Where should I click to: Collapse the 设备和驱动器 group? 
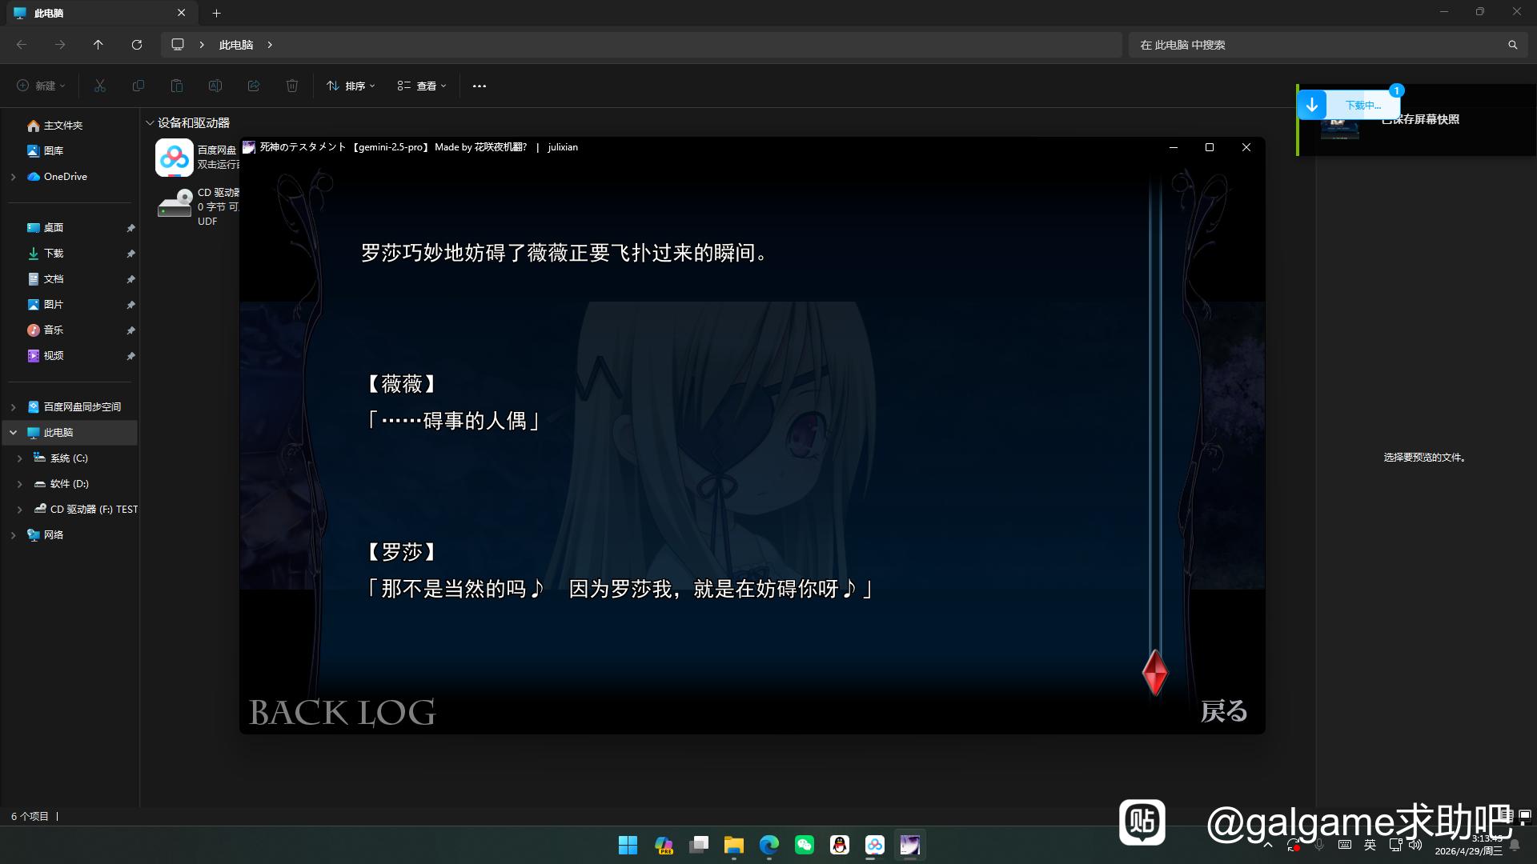[150, 122]
